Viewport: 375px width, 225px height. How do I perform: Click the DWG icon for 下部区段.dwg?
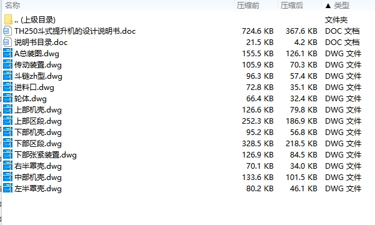[x=7, y=143]
